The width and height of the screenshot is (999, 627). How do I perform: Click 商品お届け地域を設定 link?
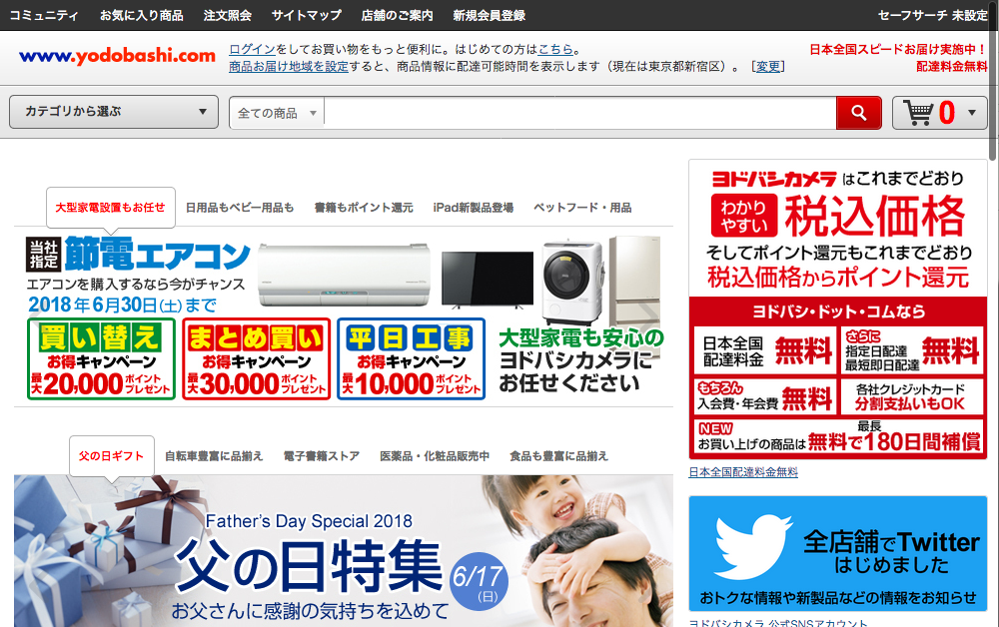289,66
